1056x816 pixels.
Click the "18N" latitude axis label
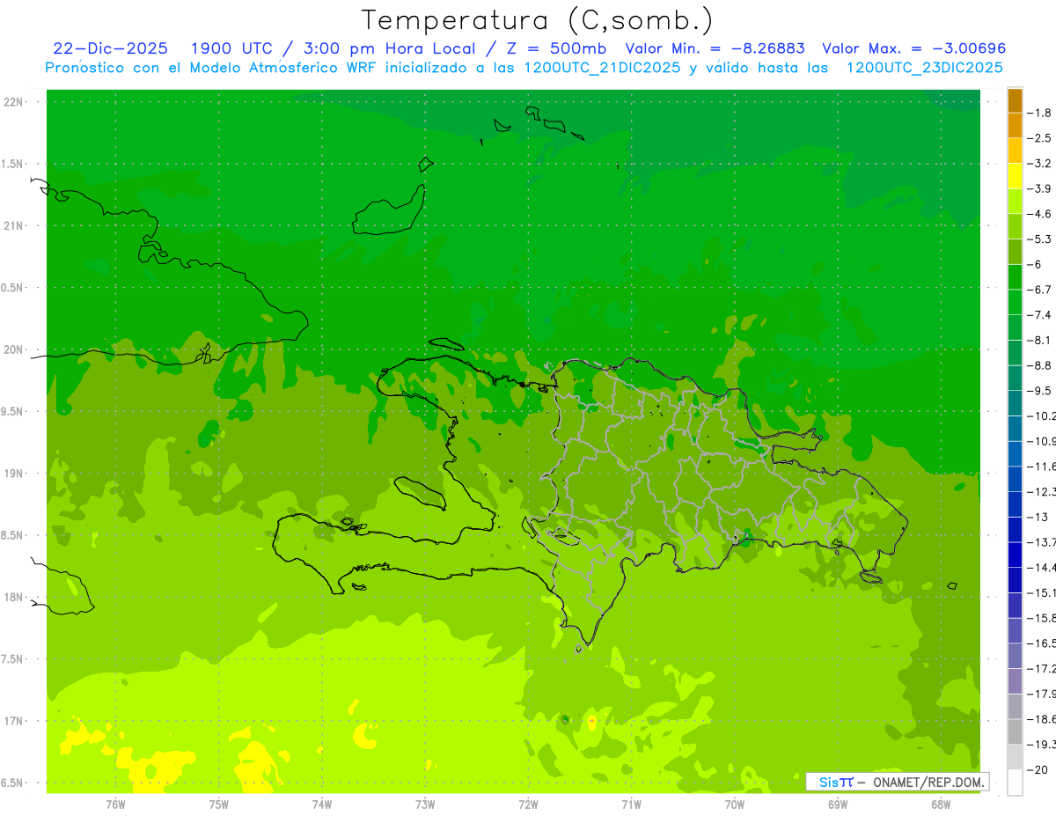click(15, 598)
